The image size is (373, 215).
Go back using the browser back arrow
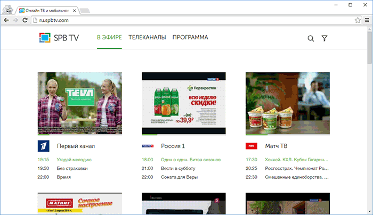point(6,20)
